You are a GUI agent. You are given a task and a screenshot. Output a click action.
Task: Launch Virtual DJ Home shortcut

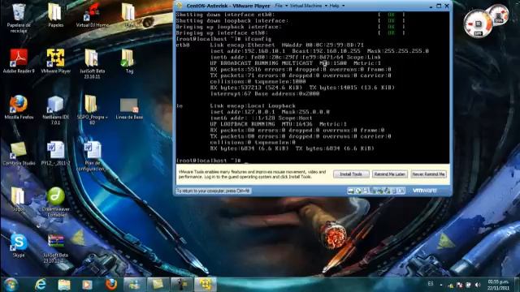[x=92, y=15]
